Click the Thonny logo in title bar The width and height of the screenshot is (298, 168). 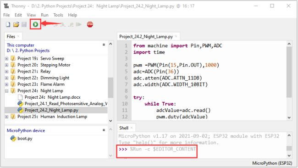[x=6, y=6]
